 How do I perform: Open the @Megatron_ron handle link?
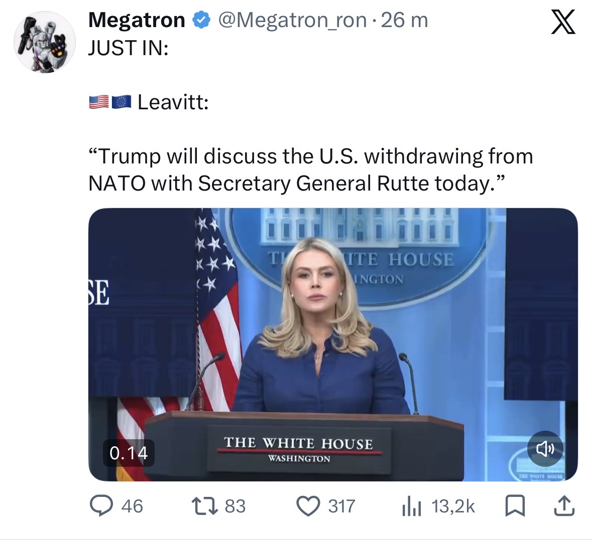[292, 21]
